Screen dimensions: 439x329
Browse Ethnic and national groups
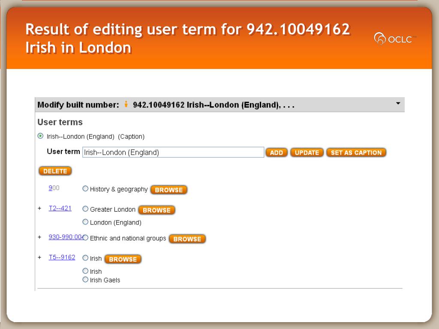click(x=187, y=239)
